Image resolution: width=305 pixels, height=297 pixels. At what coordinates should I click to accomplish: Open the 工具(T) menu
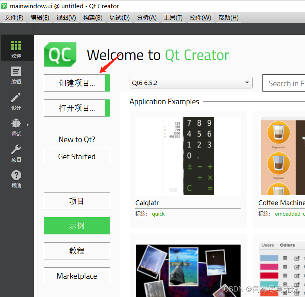(173, 18)
